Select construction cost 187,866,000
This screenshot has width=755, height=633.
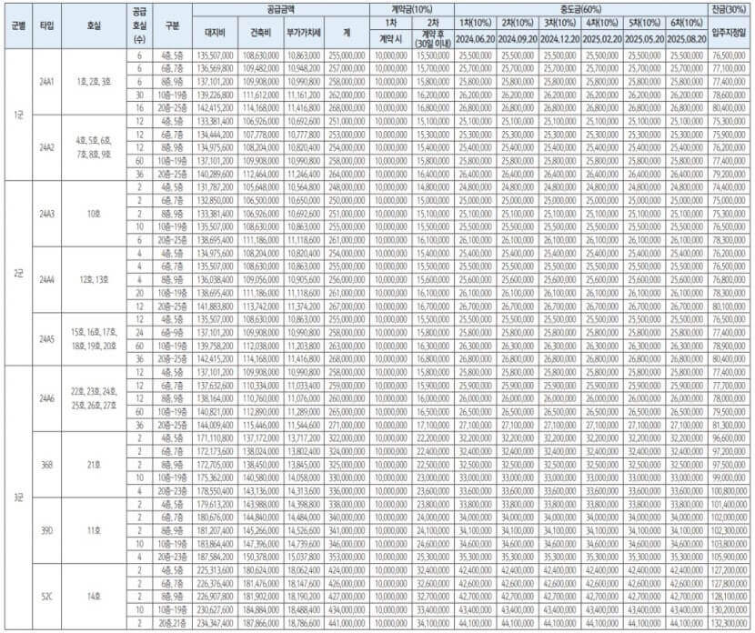pyautogui.click(x=260, y=623)
